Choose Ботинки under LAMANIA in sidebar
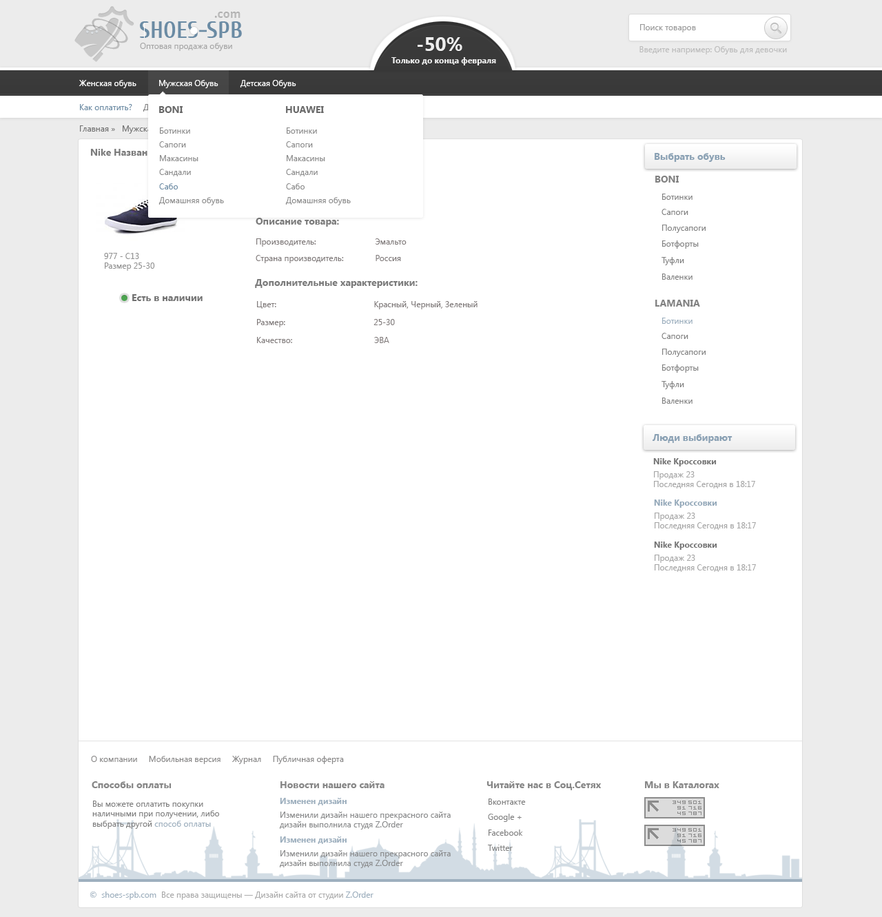Image resolution: width=882 pixels, height=917 pixels. [677, 321]
